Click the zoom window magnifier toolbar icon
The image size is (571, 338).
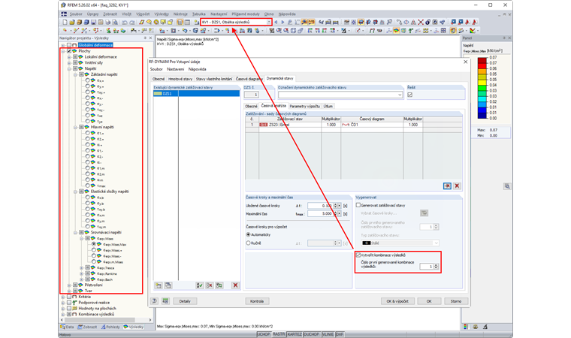coord(279,31)
